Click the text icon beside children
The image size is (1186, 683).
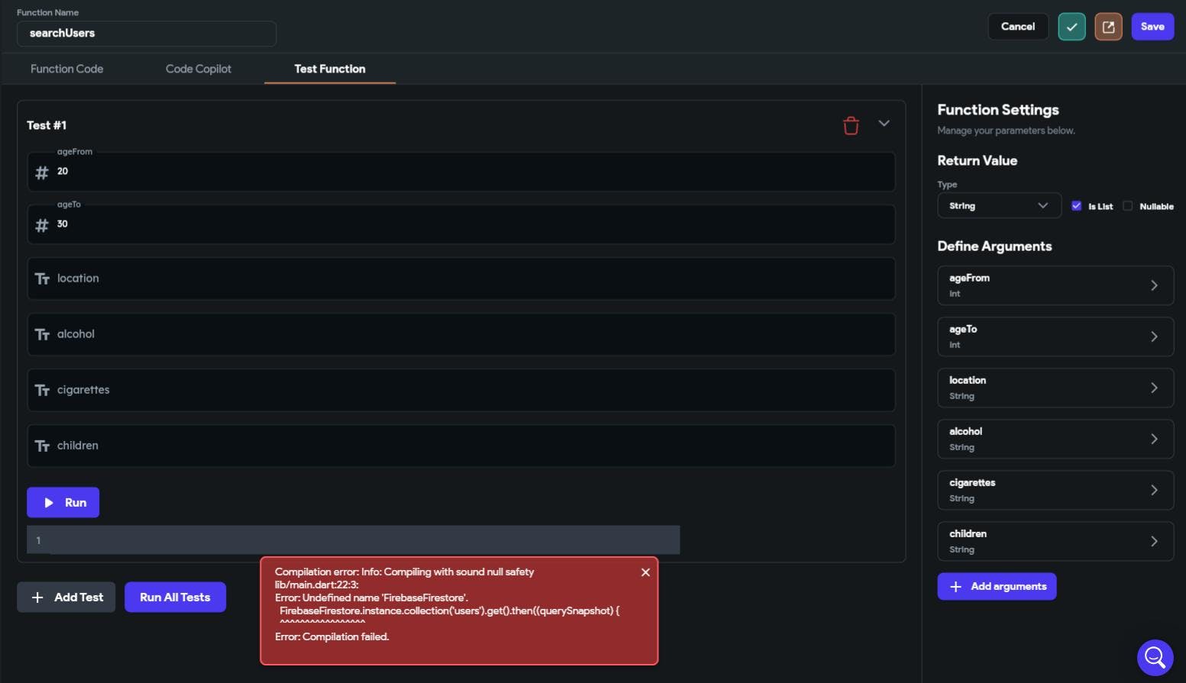(42, 446)
